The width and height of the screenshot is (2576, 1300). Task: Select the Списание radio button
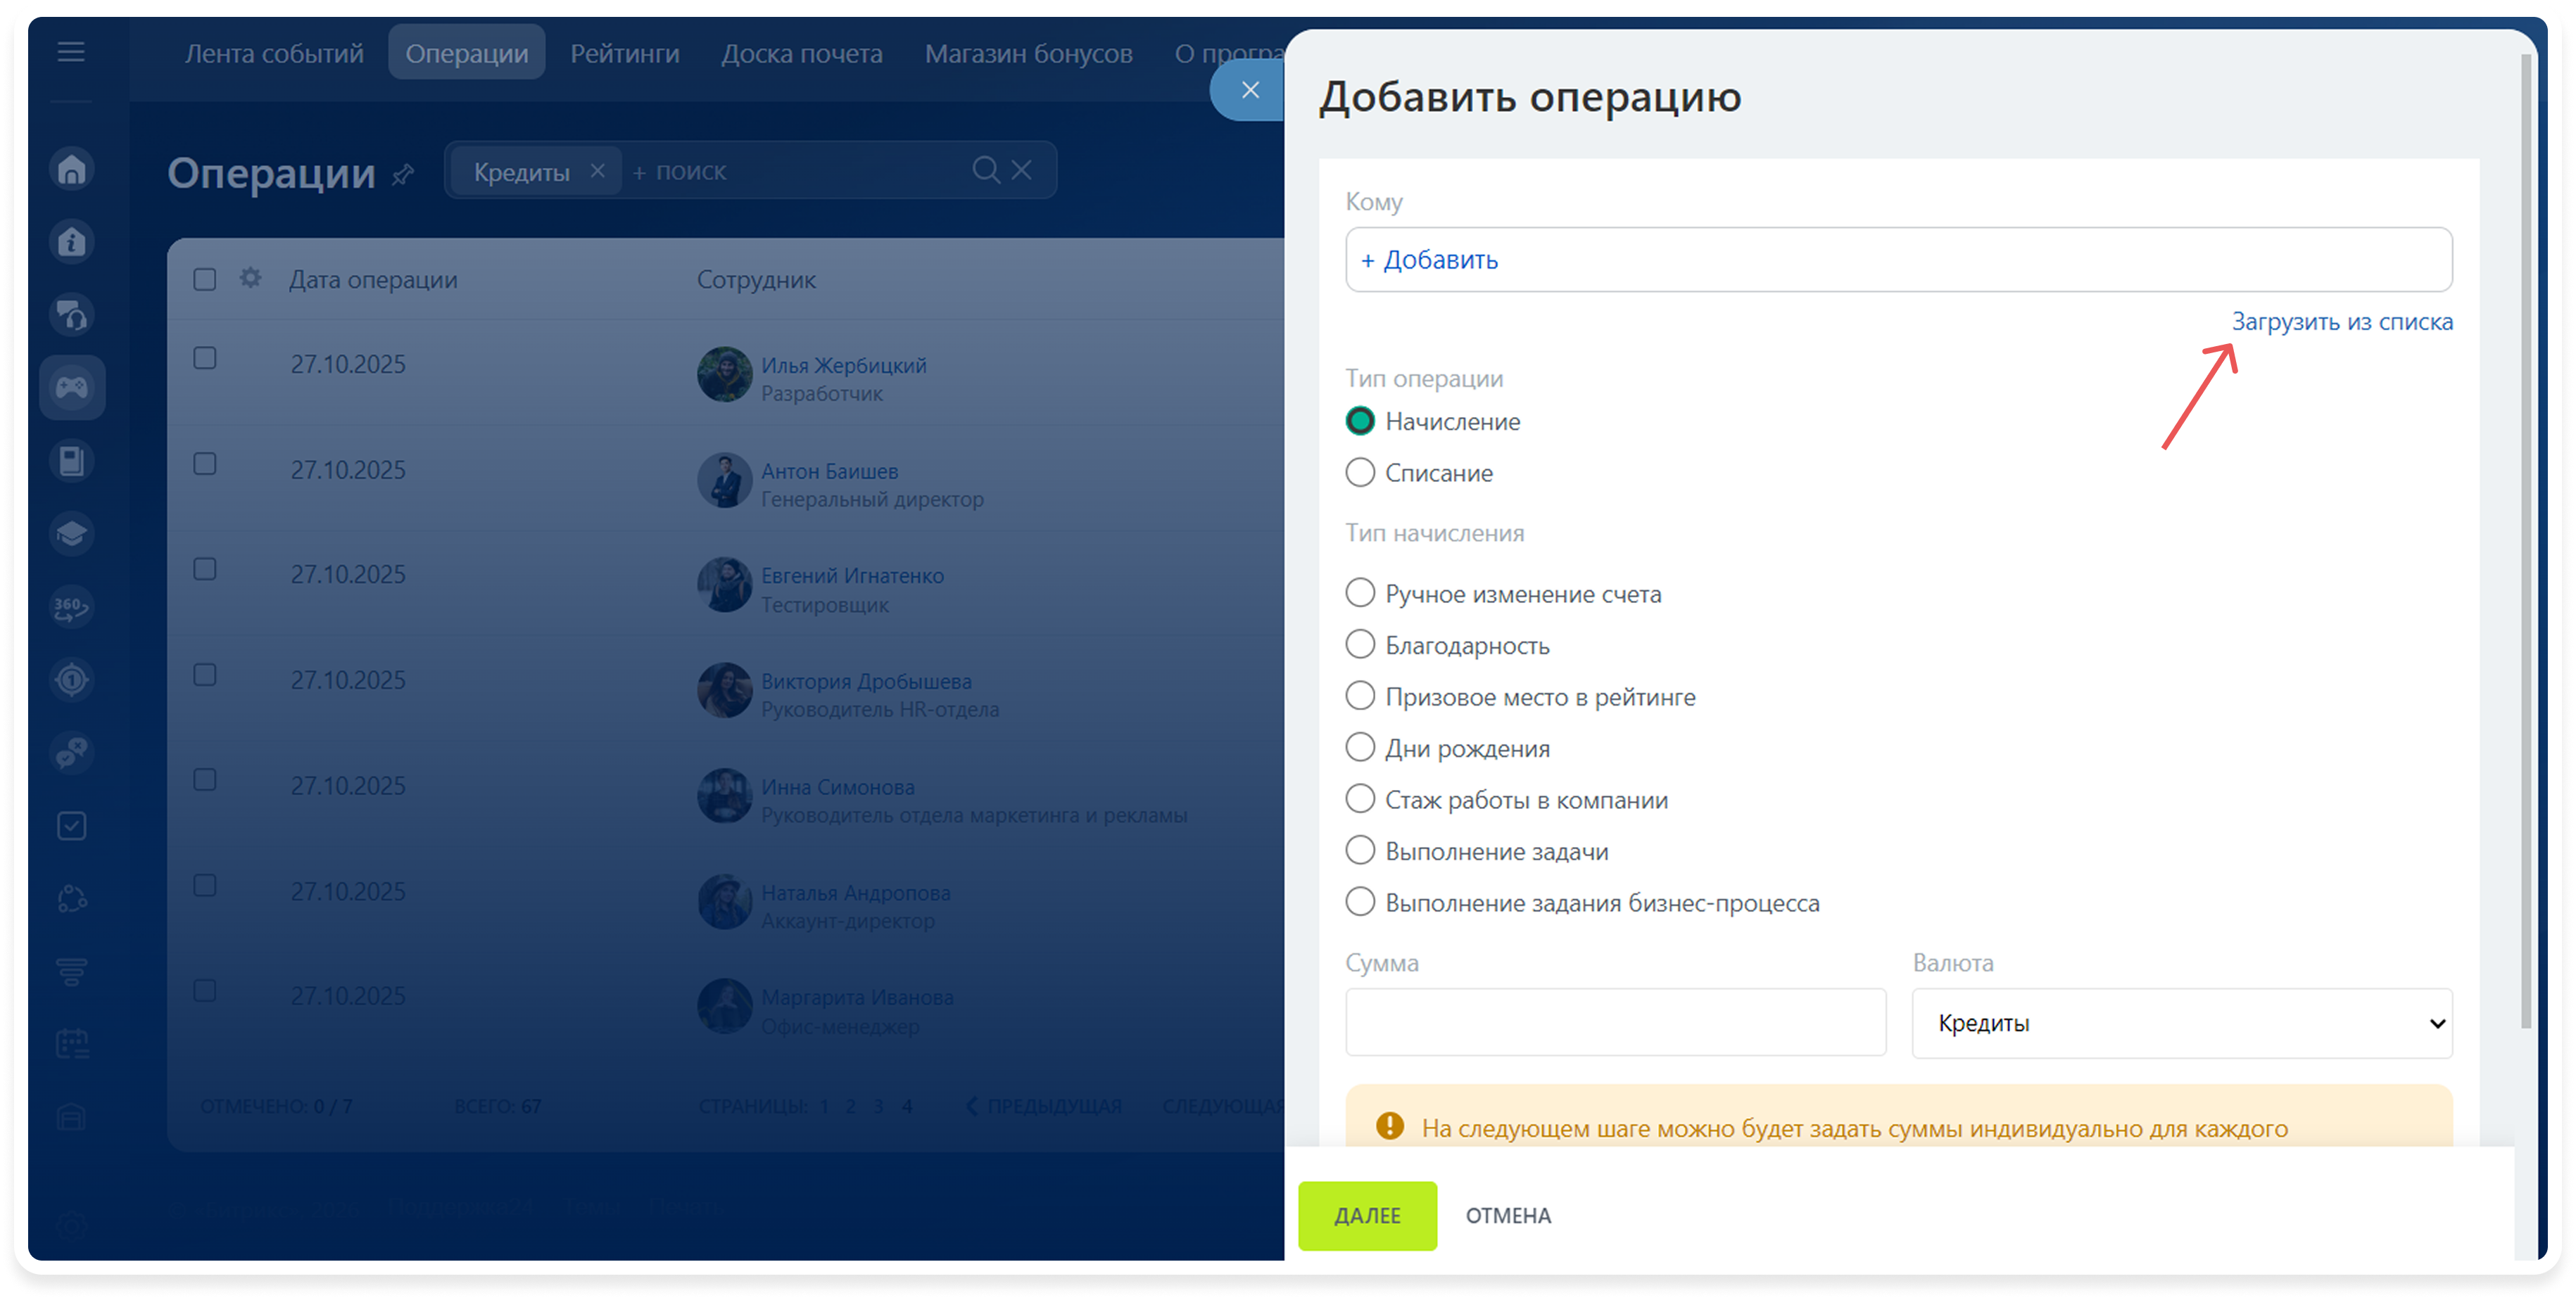coord(1360,473)
